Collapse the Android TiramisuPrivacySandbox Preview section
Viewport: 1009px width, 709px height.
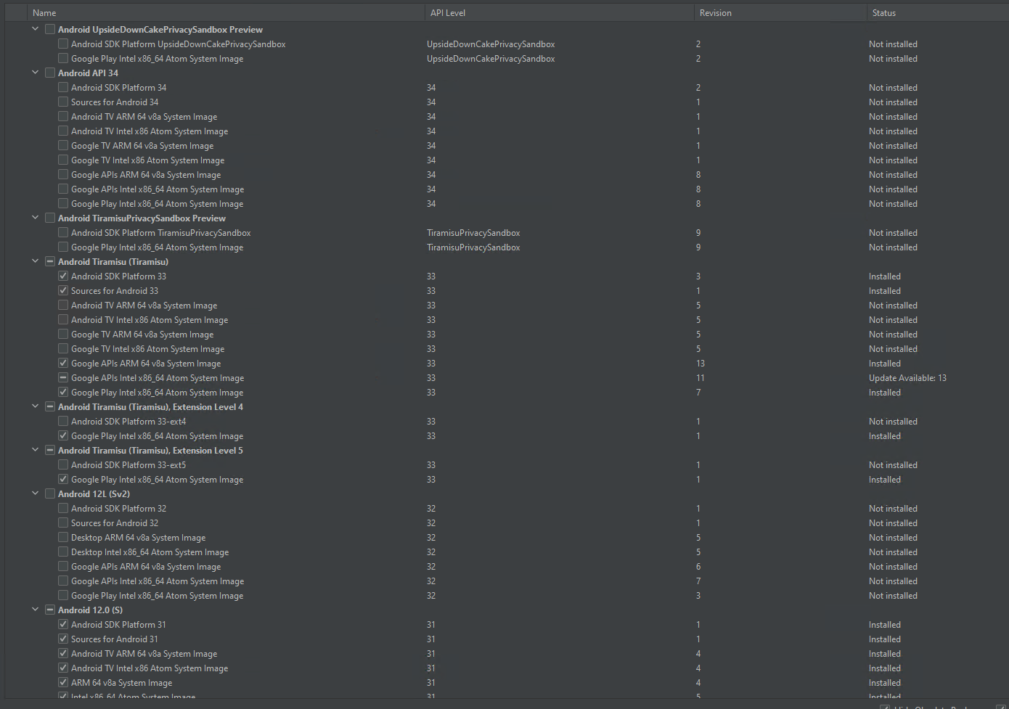pyautogui.click(x=35, y=218)
